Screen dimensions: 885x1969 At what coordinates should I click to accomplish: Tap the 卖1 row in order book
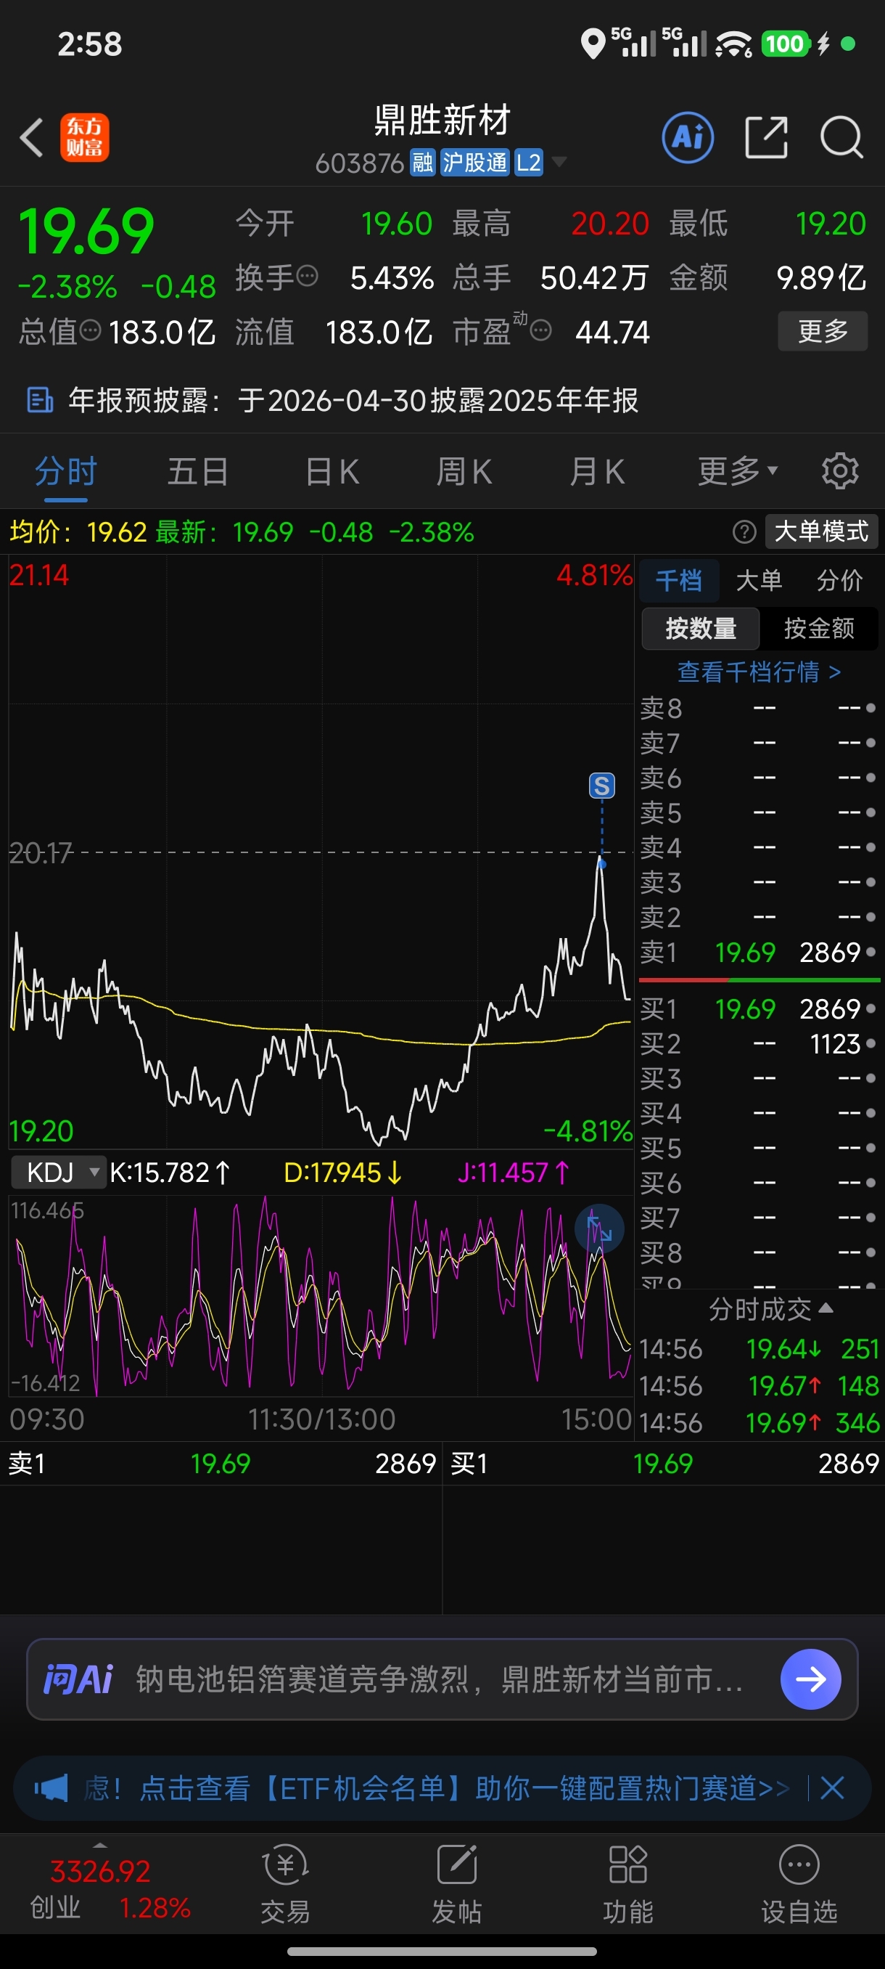tap(759, 953)
